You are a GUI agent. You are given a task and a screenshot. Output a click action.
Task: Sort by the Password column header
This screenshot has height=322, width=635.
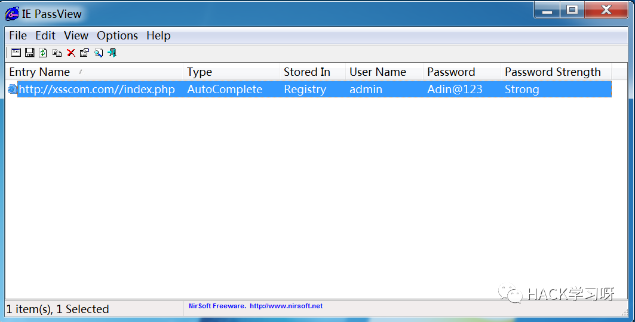(462, 72)
